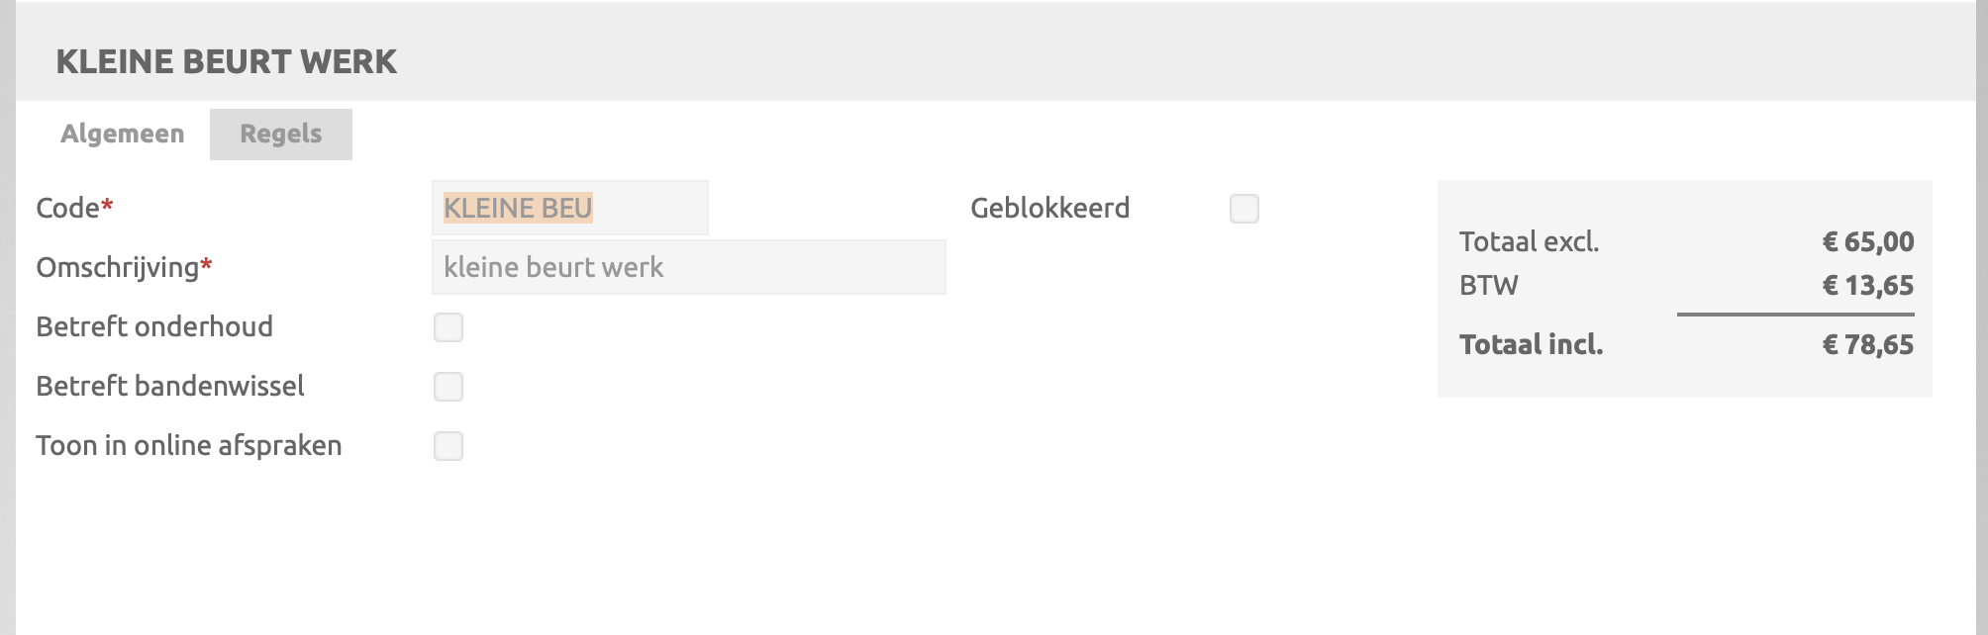Click the Code input field

tap(569, 208)
